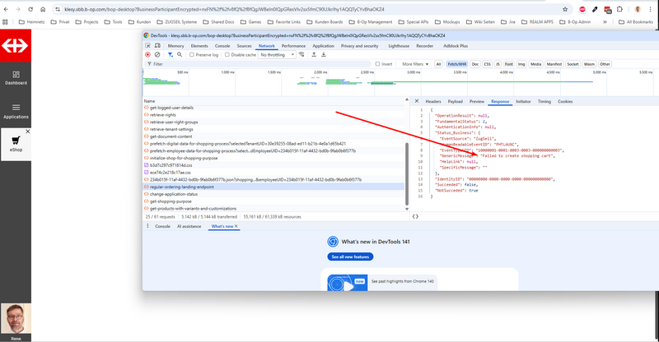Click the export HAR download icon
659x342 pixels.
324,54
